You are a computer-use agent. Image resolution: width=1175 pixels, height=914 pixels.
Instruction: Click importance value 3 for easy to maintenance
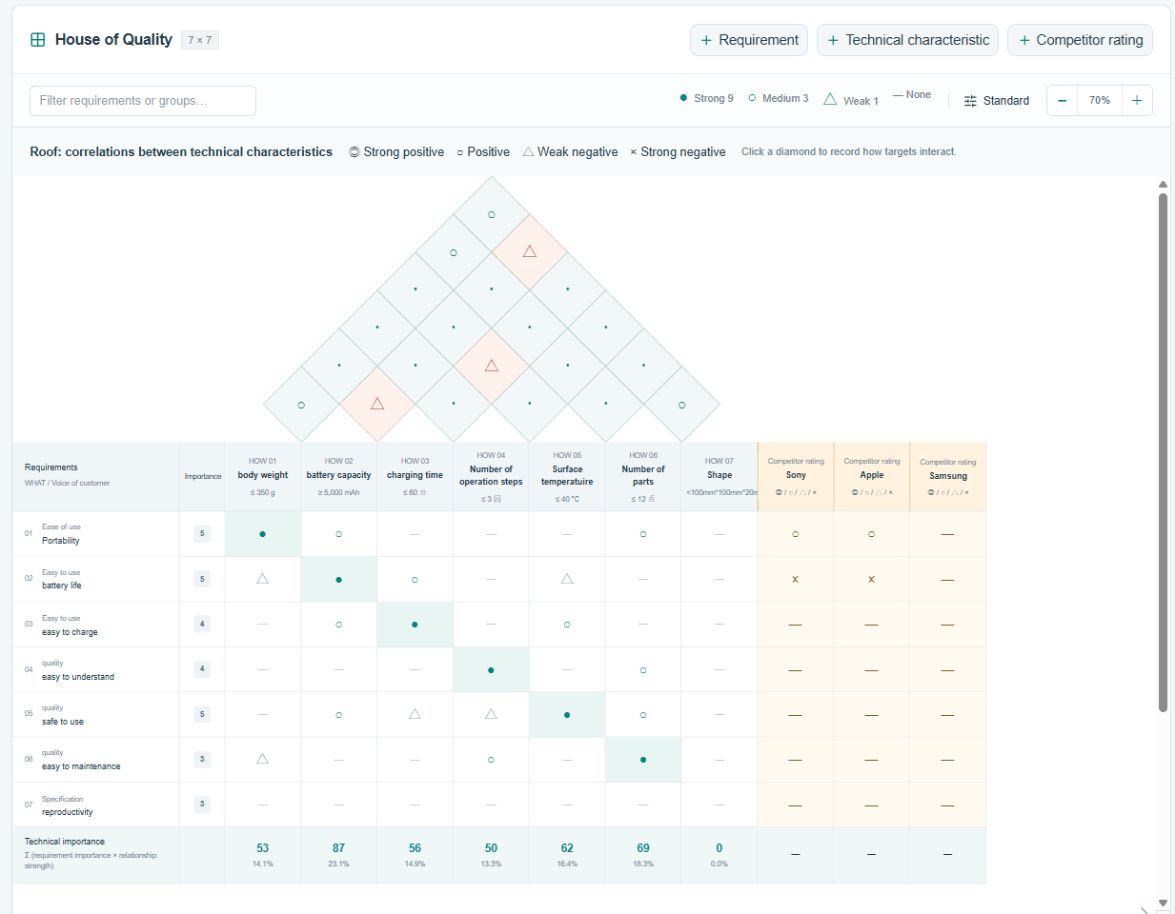202,760
